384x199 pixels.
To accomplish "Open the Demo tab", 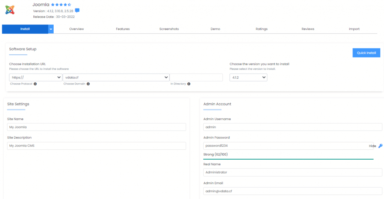I will (215, 29).
